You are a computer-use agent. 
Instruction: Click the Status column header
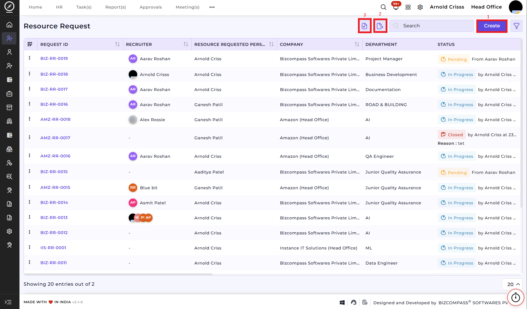point(446,44)
